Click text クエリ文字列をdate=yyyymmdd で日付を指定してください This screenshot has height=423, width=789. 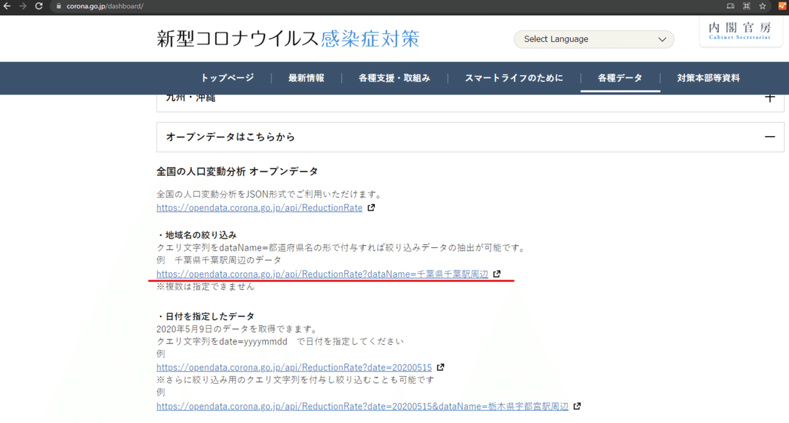point(280,341)
